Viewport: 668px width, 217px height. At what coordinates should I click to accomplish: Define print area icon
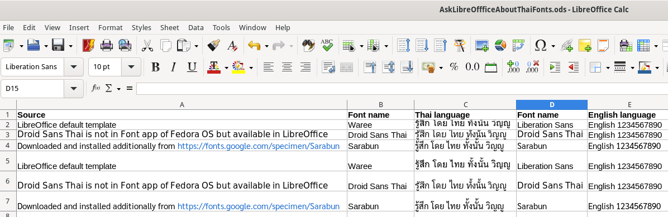[626, 45]
